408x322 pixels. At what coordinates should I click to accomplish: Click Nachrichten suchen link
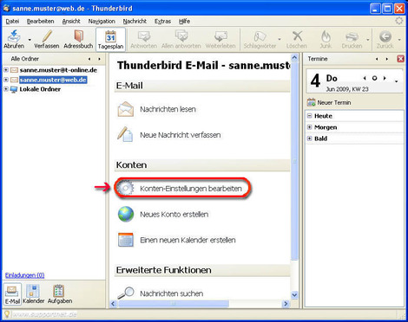pos(171,293)
